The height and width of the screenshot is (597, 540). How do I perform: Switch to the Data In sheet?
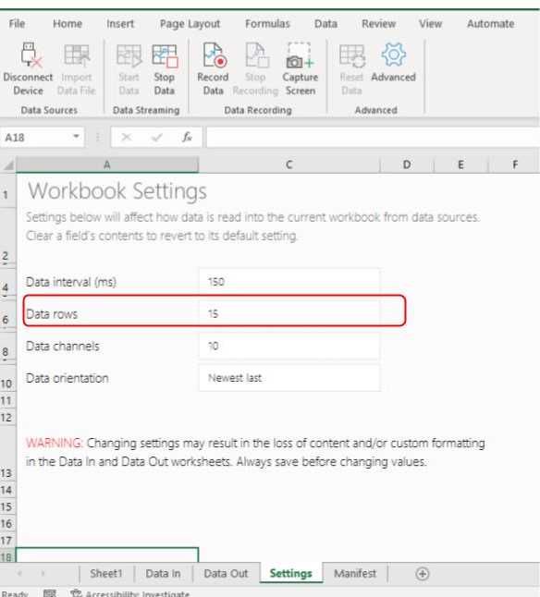(163, 573)
